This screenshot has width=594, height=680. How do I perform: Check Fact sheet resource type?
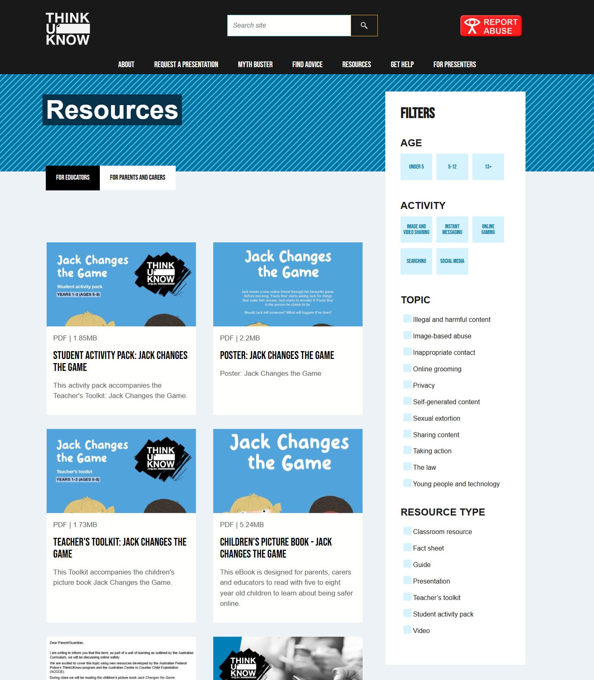tap(408, 548)
